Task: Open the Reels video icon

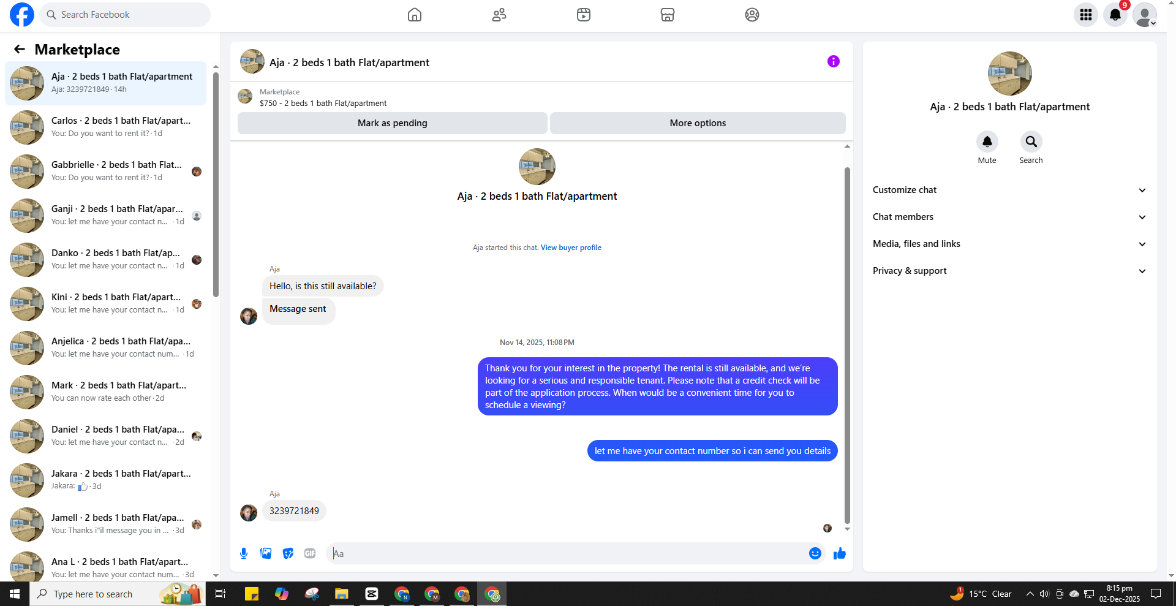Action: 584,15
